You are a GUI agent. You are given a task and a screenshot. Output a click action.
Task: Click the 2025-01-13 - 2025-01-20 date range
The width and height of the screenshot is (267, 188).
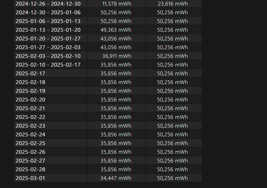coord(48,30)
